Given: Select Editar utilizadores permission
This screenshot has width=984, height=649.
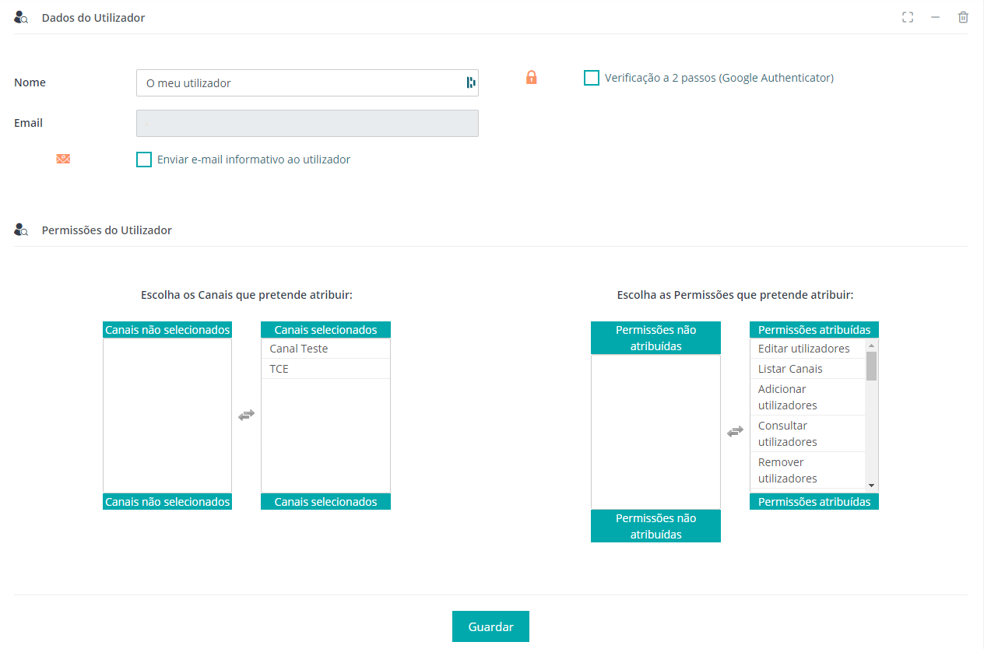Looking at the screenshot, I should pyautogui.click(x=803, y=349).
